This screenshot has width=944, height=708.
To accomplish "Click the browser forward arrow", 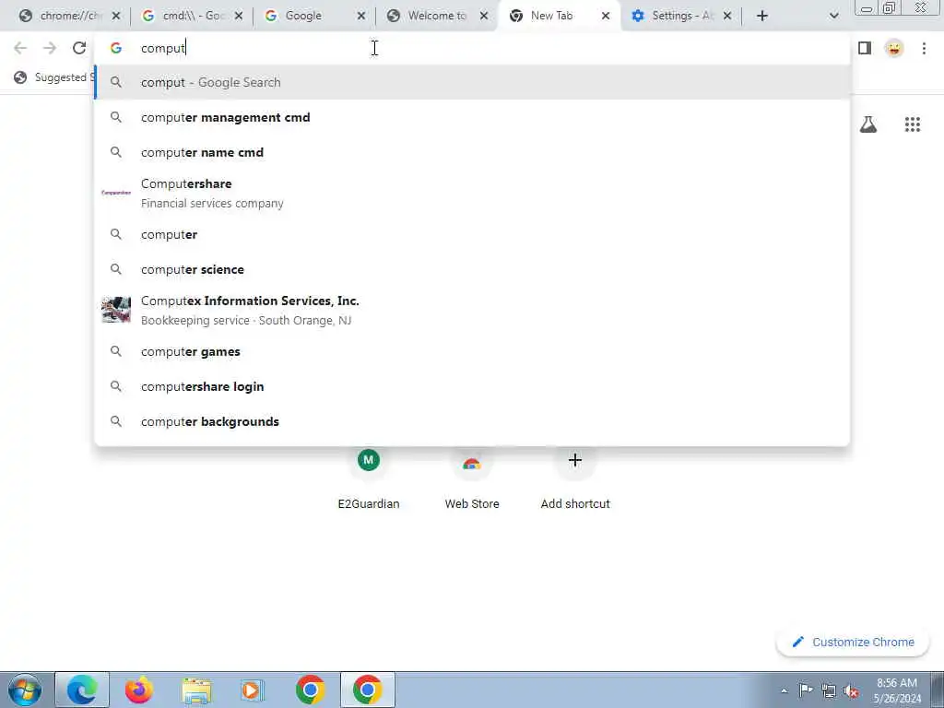I will 50,48.
